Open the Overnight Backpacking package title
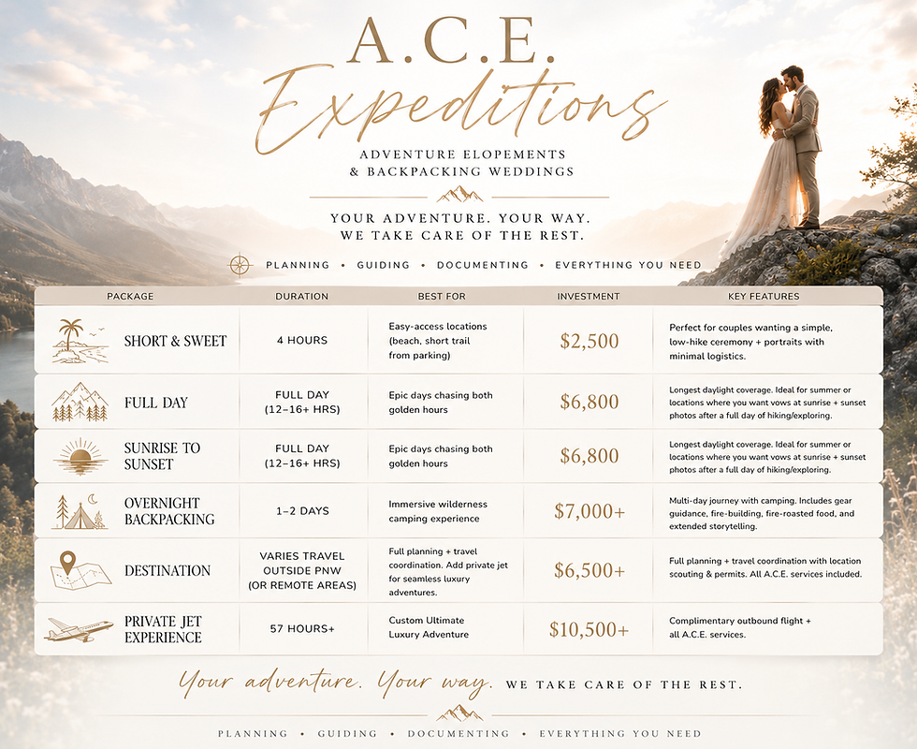Screen dimensions: 917x749 click(169, 511)
